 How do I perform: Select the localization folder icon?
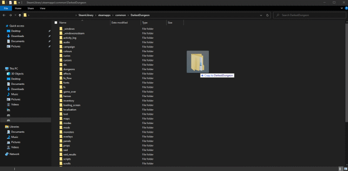[x=61, y=110]
